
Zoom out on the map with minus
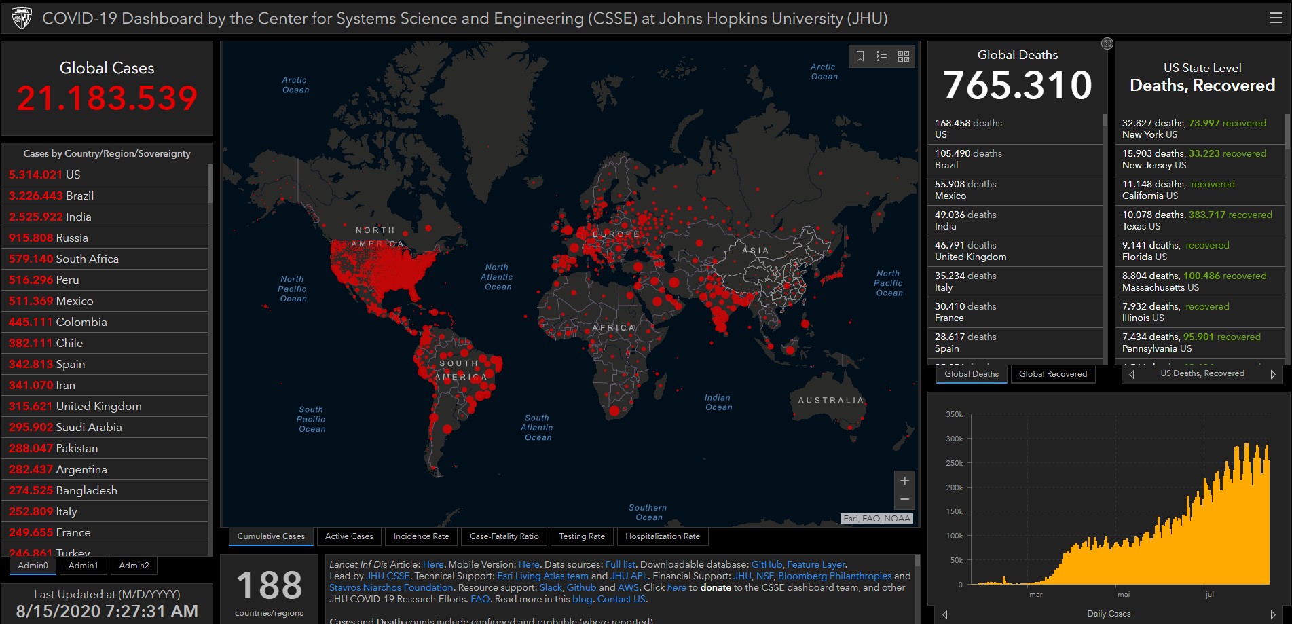[904, 499]
